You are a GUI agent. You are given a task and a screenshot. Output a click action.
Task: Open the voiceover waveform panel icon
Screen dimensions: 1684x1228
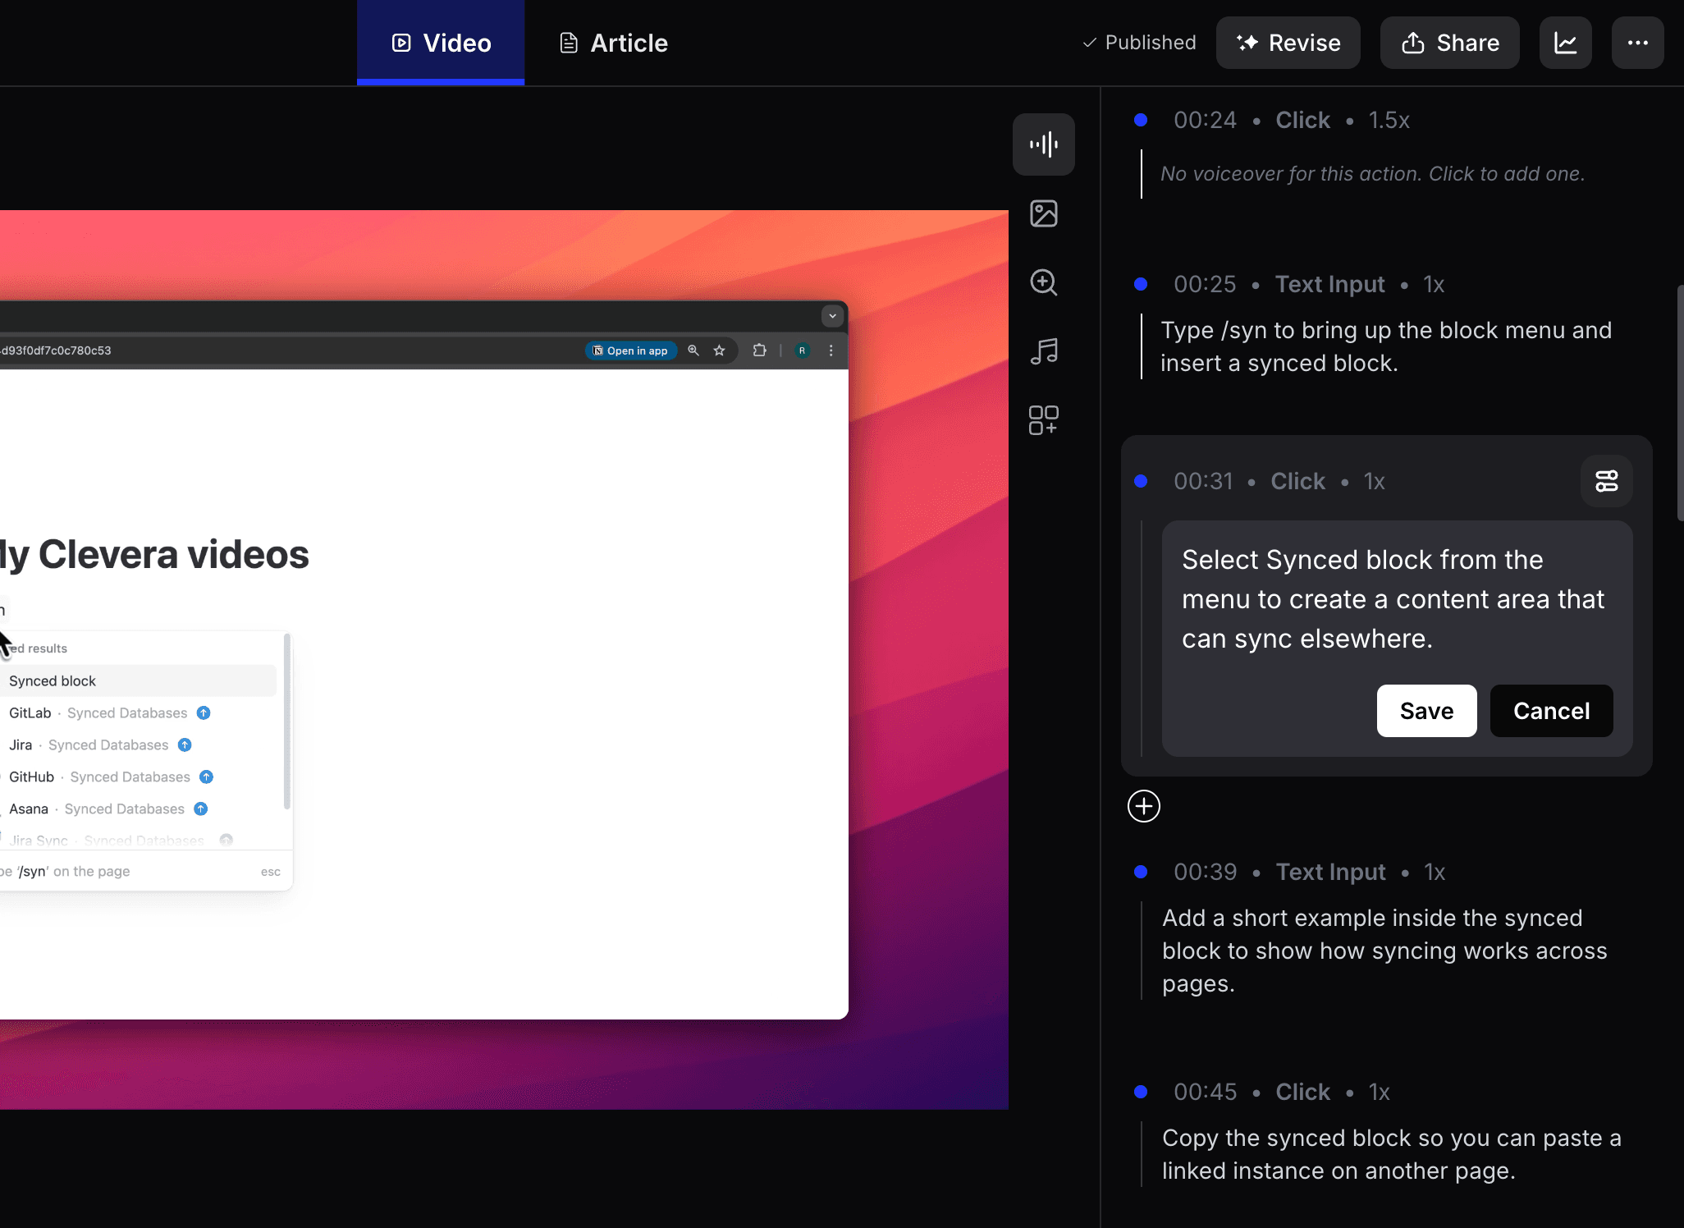tap(1043, 144)
